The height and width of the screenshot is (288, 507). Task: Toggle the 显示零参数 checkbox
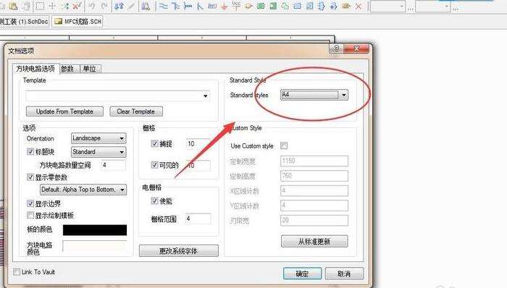[30, 177]
